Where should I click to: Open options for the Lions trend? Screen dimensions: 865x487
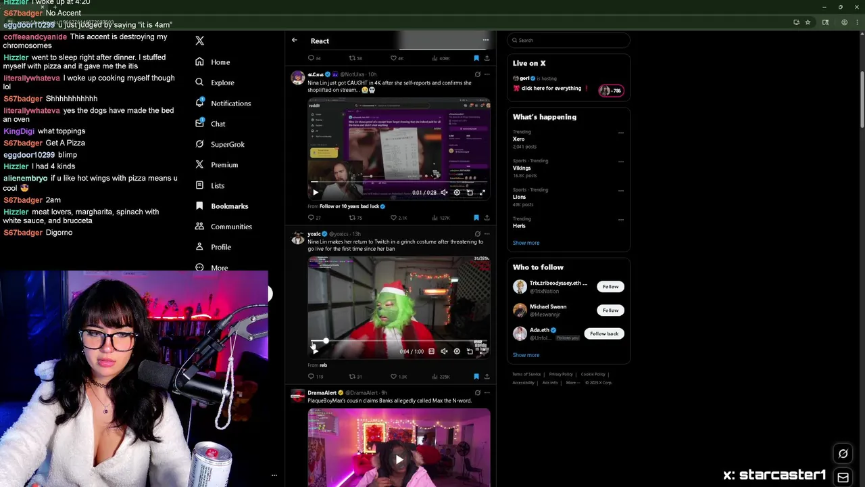pyautogui.click(x=620, y=191)
